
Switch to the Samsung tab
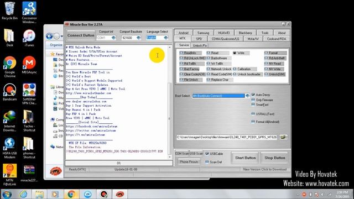(x=203, y=33)
